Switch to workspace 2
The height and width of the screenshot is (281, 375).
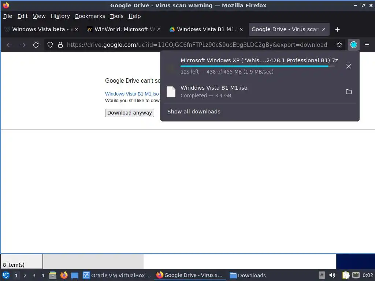pyautogui.click(x=25, y=276)
